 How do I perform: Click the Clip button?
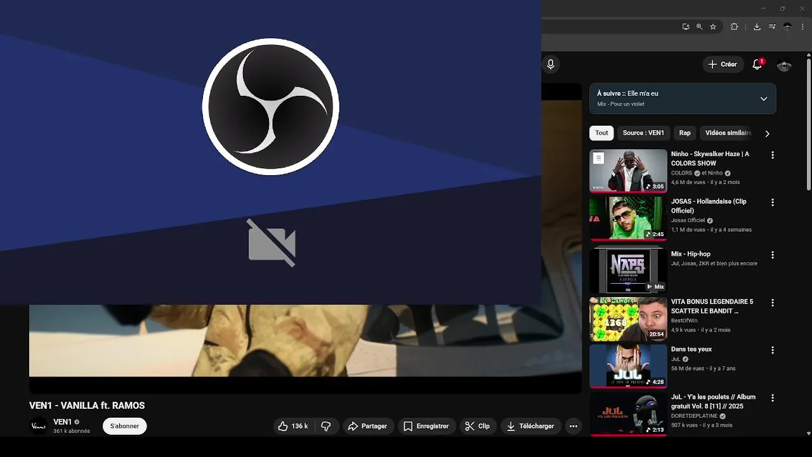click(477, 427)
